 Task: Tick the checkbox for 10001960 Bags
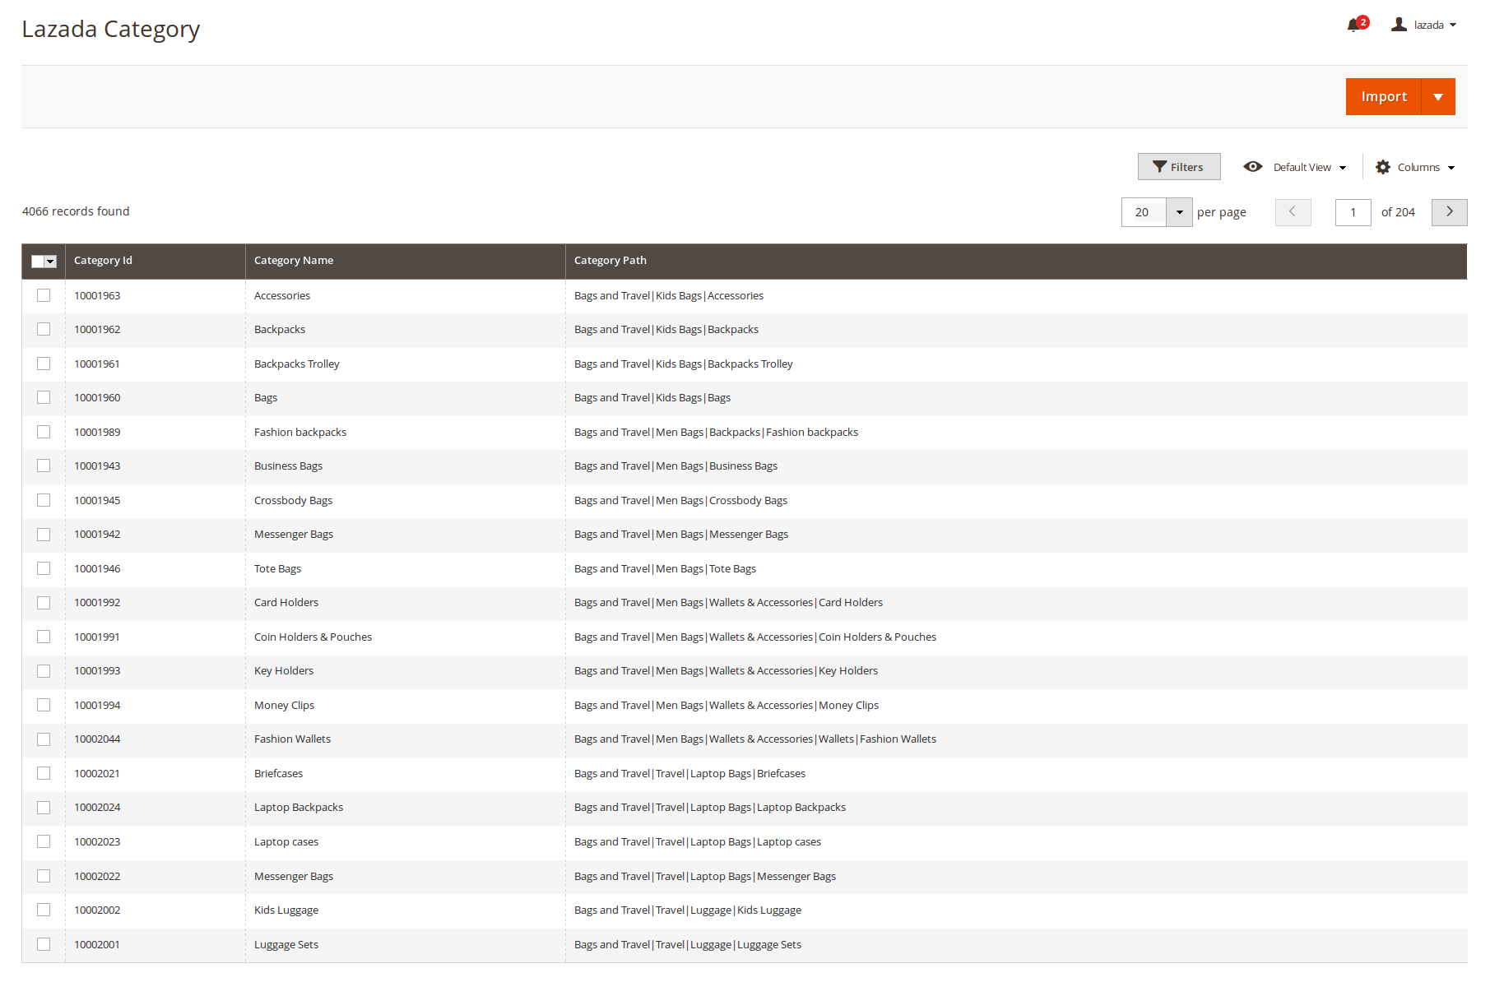tap(44, 397)
